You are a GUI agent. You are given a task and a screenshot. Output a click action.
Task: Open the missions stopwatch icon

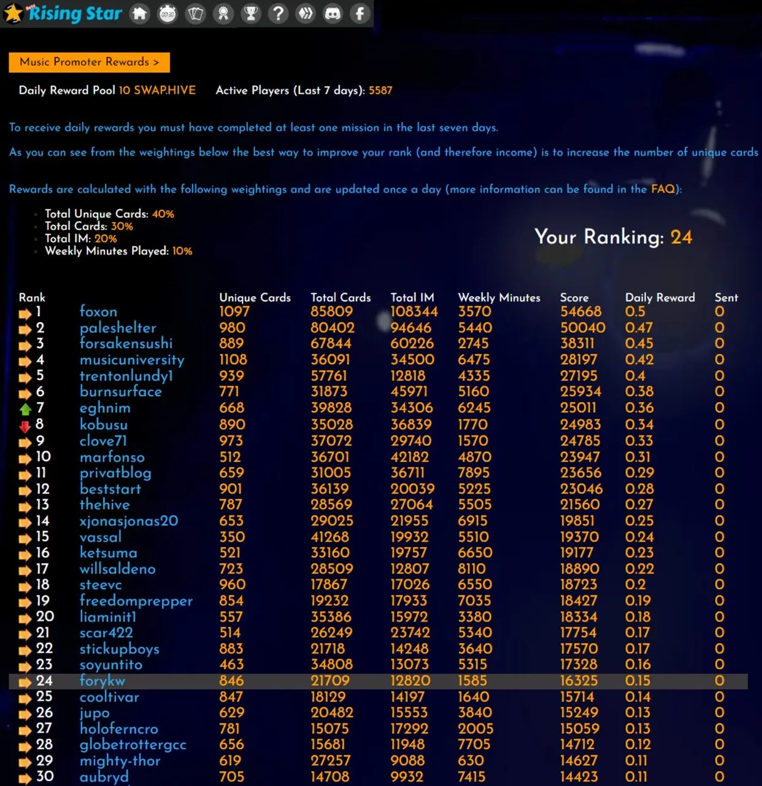click(x=167, y=14)
